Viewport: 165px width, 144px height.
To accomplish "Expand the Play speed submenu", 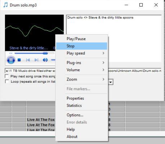I will pyautogui.click(x=82, y=53).
